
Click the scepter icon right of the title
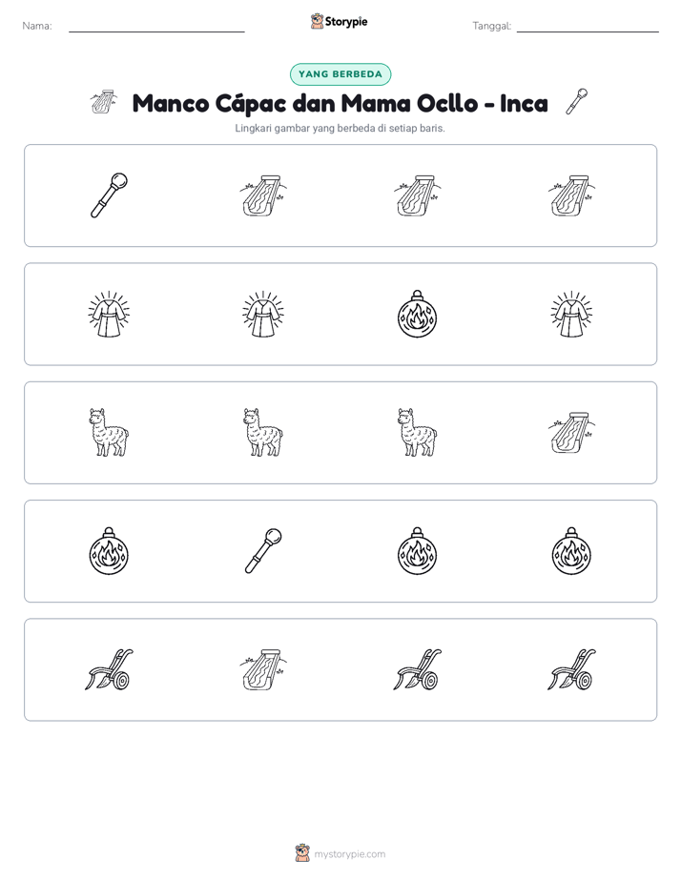(x=576, y=102)
